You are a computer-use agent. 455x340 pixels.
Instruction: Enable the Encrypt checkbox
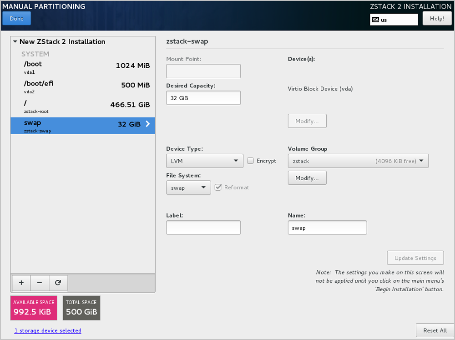click(250, 161)
